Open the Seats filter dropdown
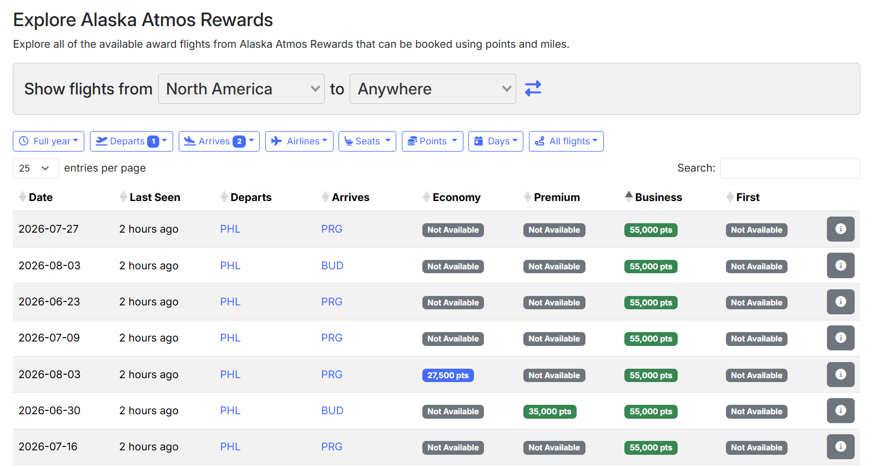The height and width of the screenshot is (467, 873). pos(367,141)
